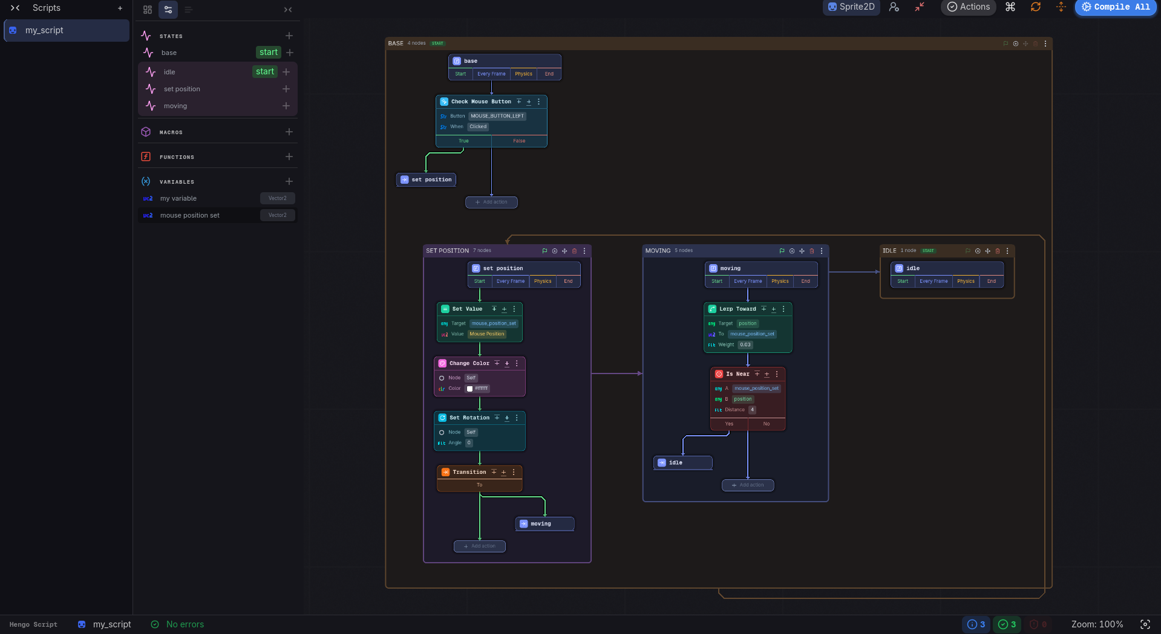
Task: Open MOVING group three-dot menu
Action: [822, 251]
